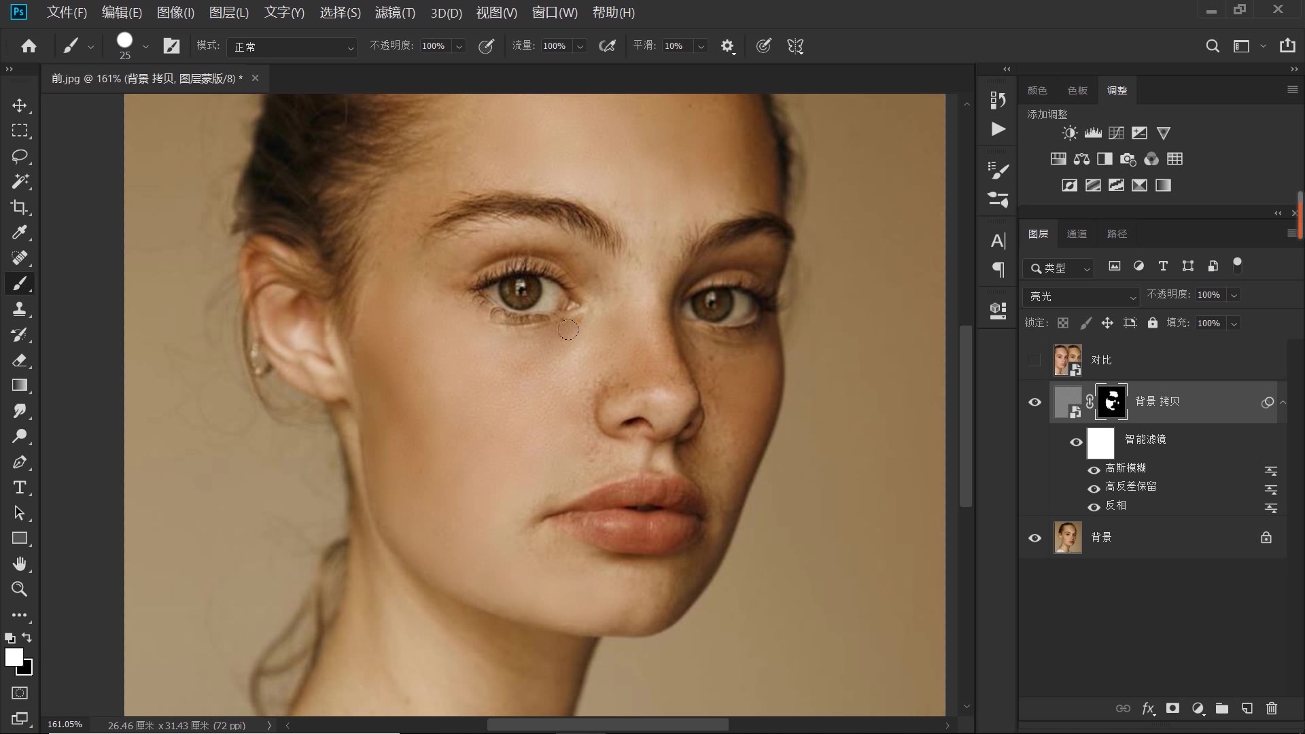Image resolution: width=1305 pixels, height=734 pixels.
Task: Click the foreground color swatch
Action: 14,657
